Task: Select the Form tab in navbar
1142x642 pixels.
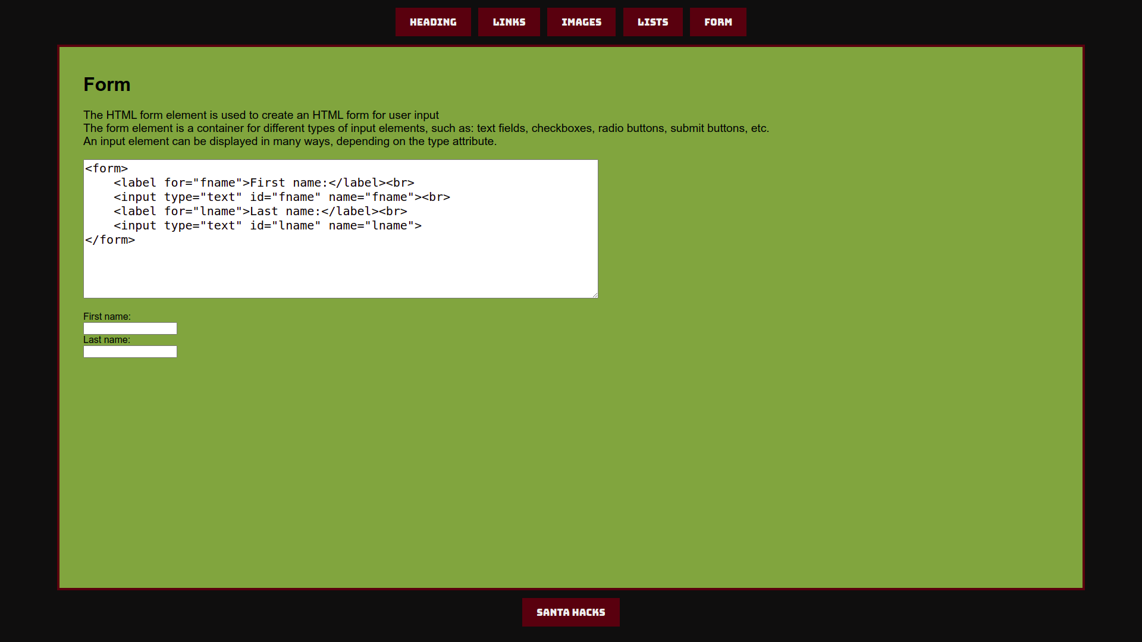Action: click(x=718, y=22)
